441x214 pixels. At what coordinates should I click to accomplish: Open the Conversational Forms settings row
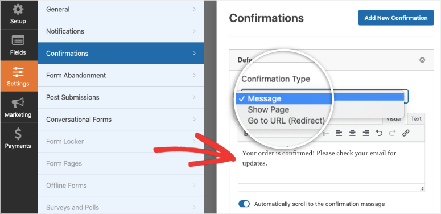(x=121, y=119)
